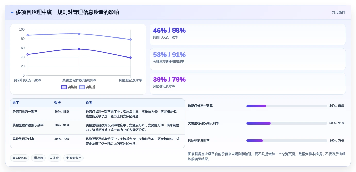Toggle the 实施后 legend entry

click(87, 87)
